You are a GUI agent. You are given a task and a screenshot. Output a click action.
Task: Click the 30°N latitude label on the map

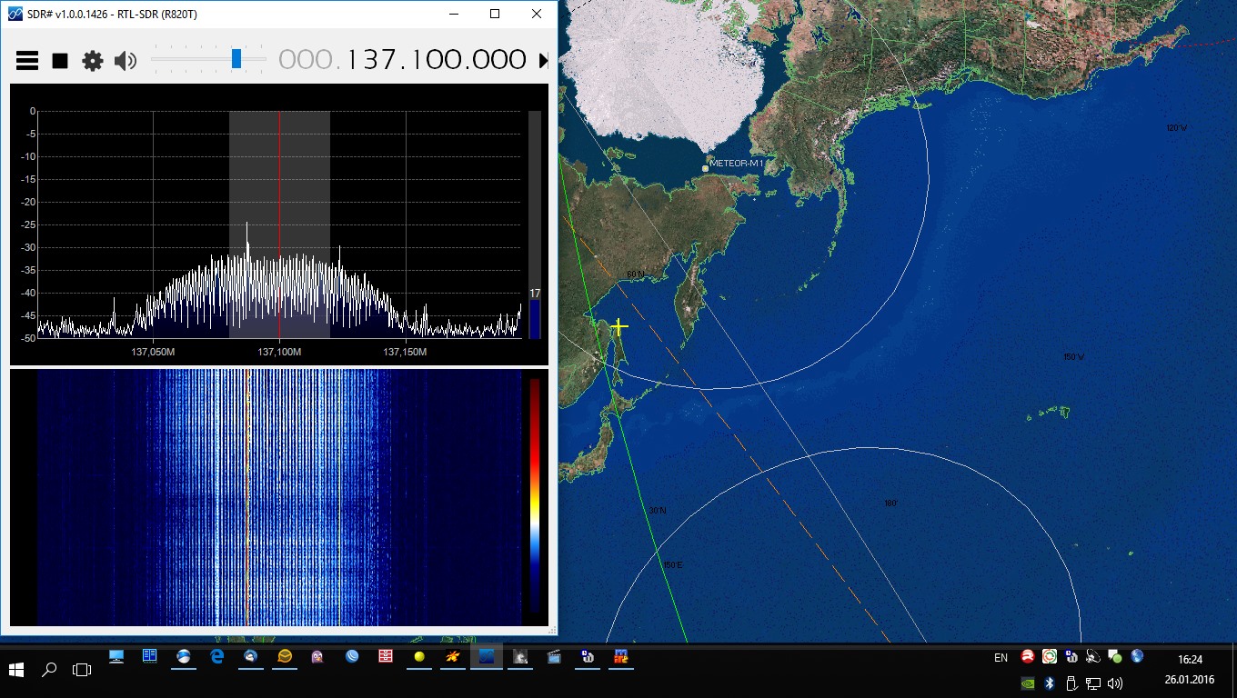pyautogui.click(x=657, y=511)
